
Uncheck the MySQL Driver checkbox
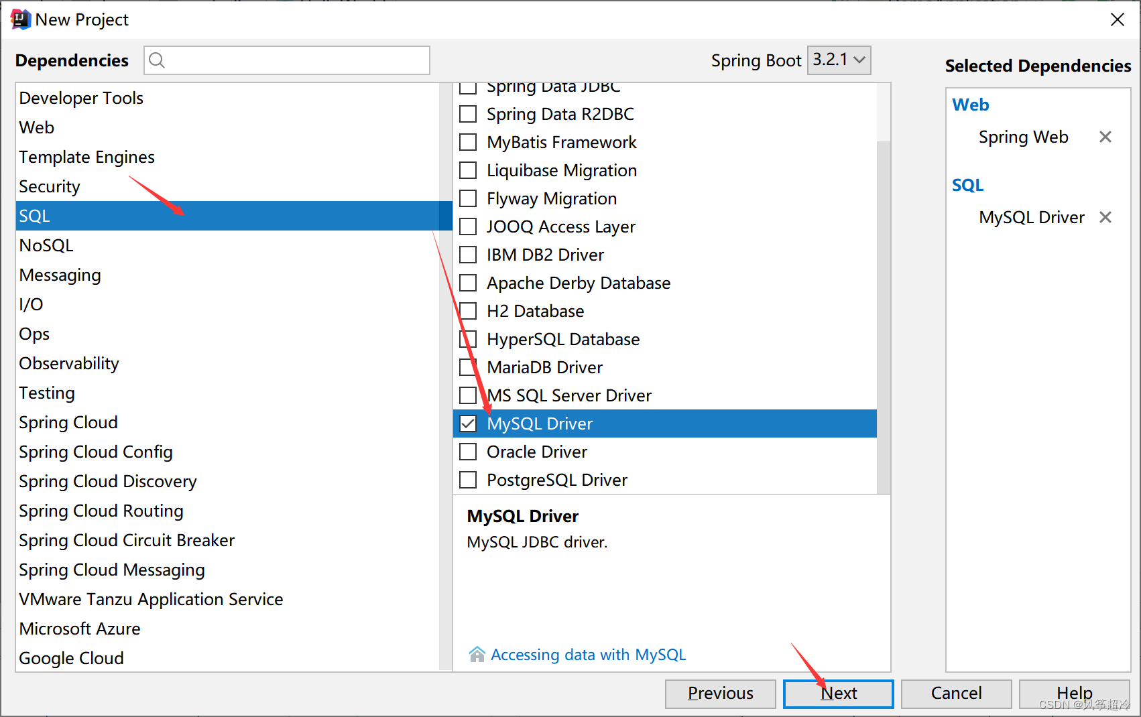point(468,423)
